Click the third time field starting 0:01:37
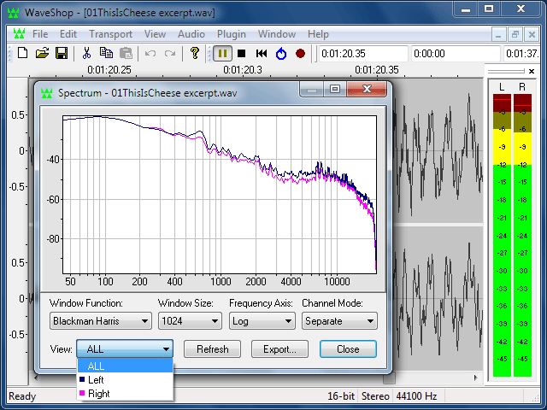 (x=522, y=54)
